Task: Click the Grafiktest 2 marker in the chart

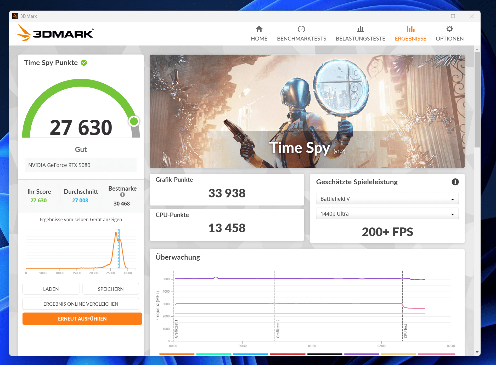Action: 278,329
